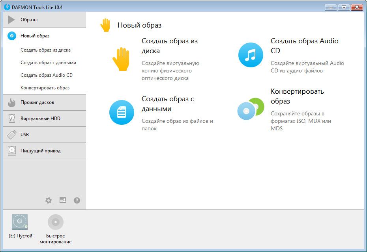Click the USB stick icon

coord(12,135)
